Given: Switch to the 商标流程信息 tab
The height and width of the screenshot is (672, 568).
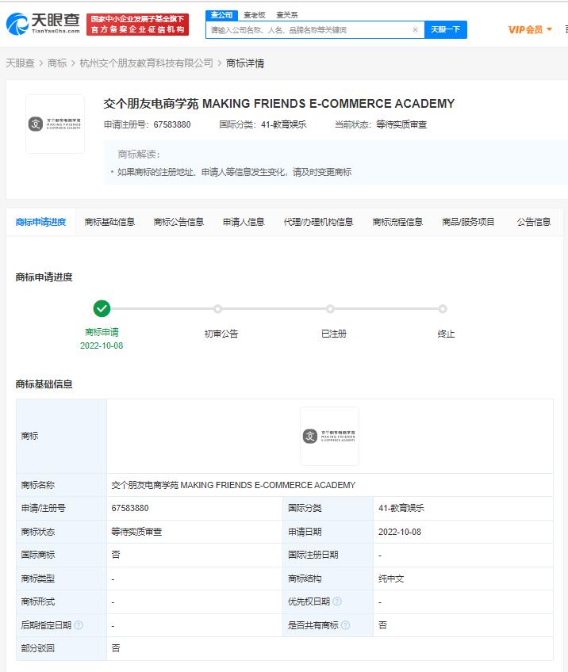Looking at the screenshot, I should (x=397, y=222).
